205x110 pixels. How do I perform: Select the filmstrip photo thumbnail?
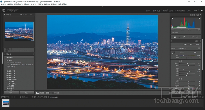click(6, 103)
